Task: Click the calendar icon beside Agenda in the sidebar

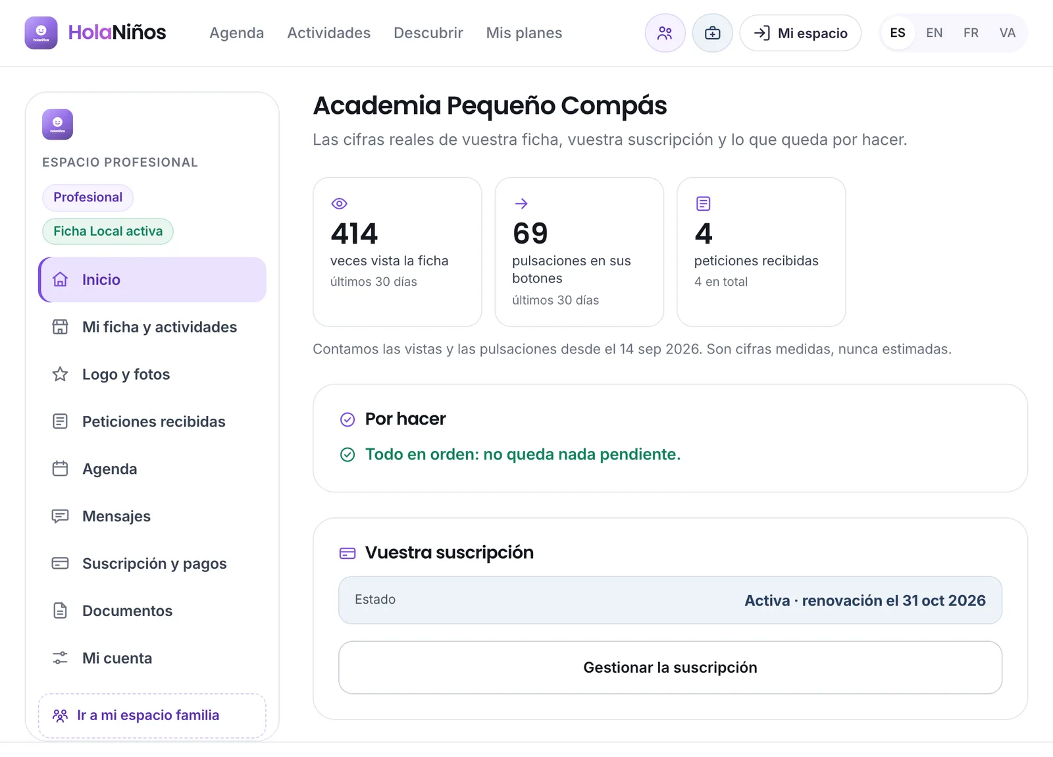Action: pyautogui.click(x=60, y=469)
